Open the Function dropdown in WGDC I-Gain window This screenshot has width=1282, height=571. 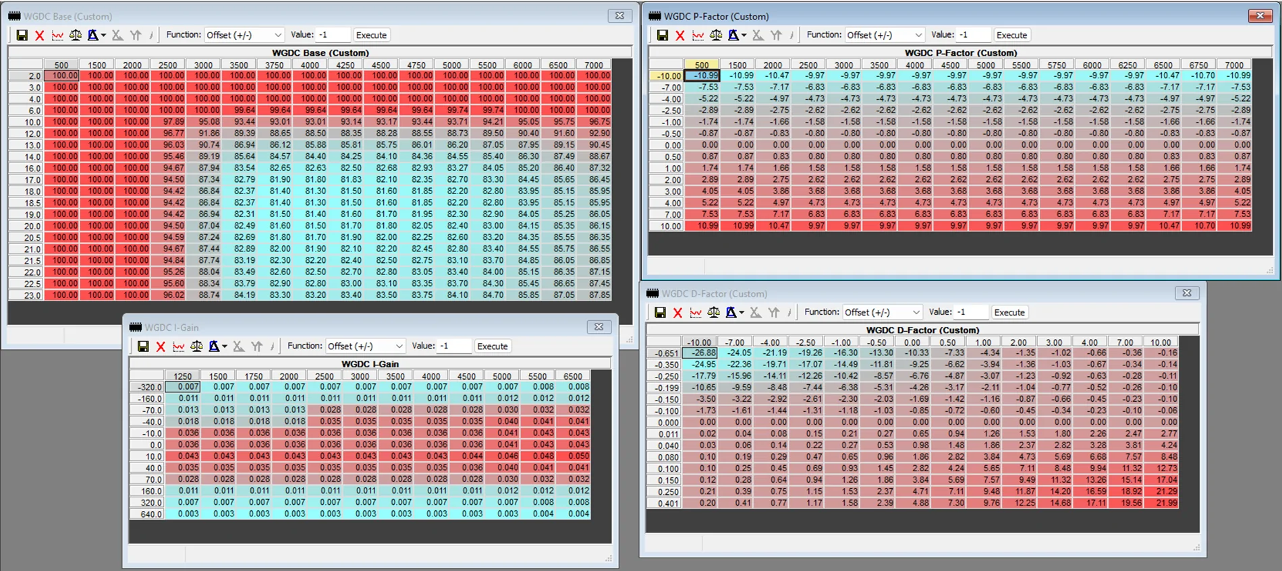365,347
